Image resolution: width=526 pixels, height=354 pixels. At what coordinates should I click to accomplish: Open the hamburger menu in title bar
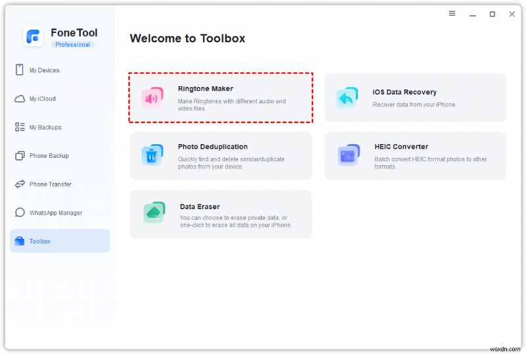[x=452, y=13]
